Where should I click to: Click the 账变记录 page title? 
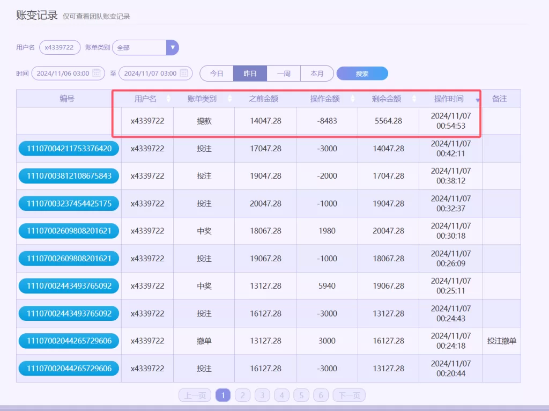click(37, 16)
